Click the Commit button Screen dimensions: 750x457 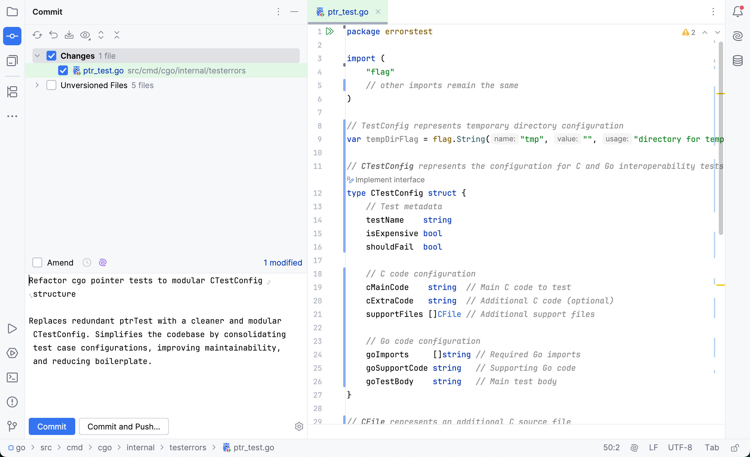tap(51, 426)
